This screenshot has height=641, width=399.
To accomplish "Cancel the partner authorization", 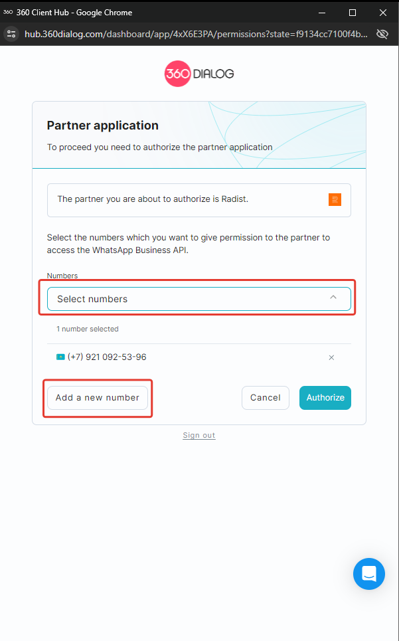I will tap(266, 398).
